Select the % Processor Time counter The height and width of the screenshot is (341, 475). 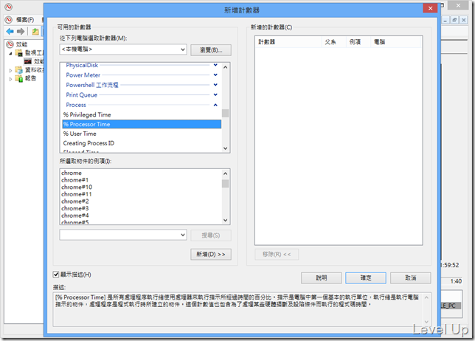[142, 124]
